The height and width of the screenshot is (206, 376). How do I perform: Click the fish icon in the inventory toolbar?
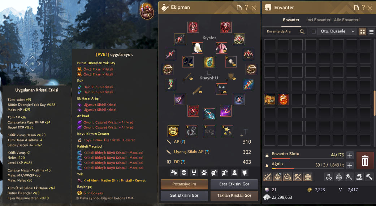tap(359, 177)
